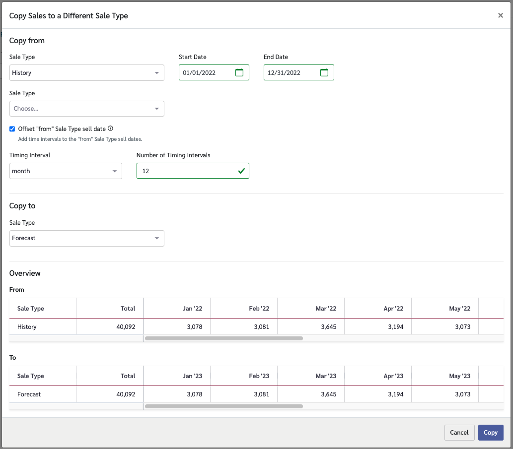Open the End Date calendar picker icon
The width and height of the screenshot is (513, 449).
[x=324, y=72]
